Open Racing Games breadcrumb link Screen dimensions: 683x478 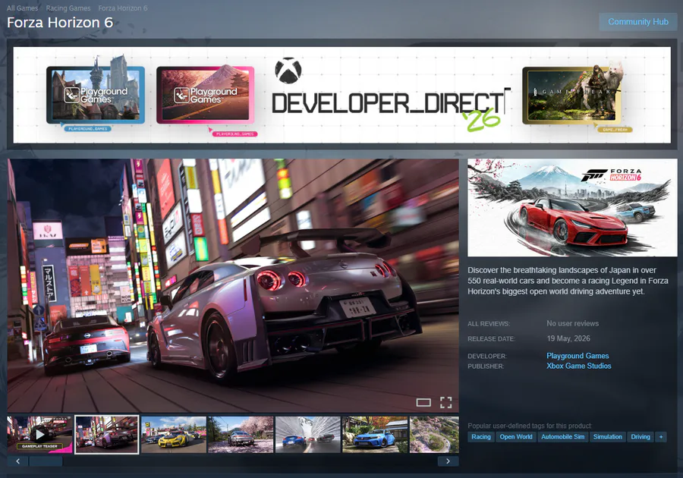[68, 8]
